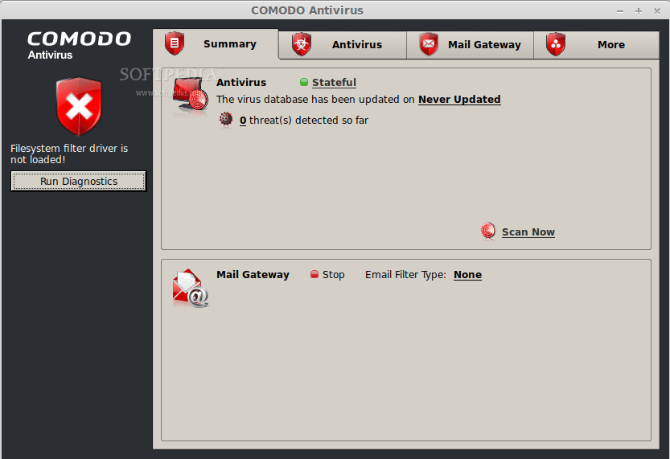Click the Summary tab's shield document icon
This screenshot has width=670, height=459.
click(175, 43)
